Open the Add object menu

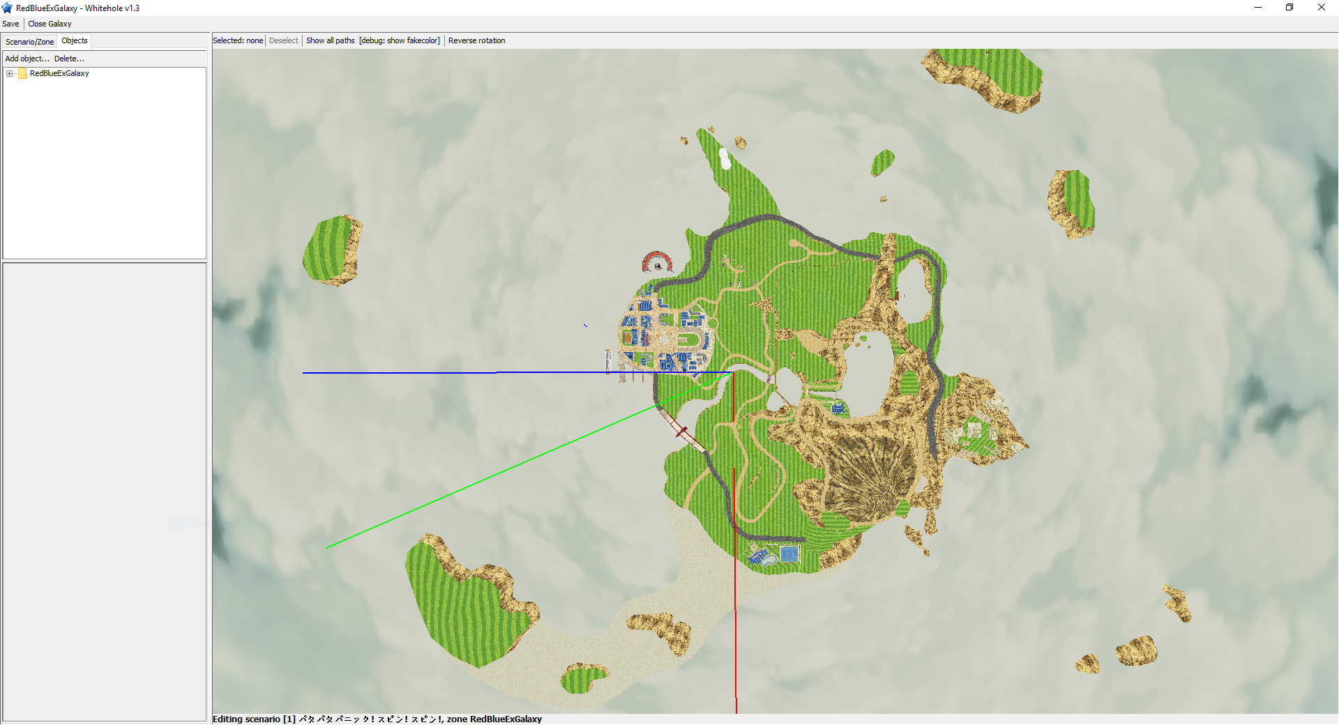point(27,59)
